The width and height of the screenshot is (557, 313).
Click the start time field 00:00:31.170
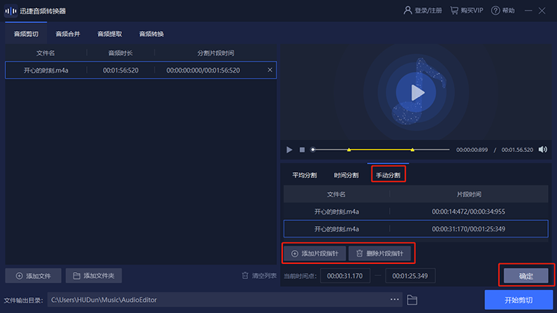coord(345,276)
